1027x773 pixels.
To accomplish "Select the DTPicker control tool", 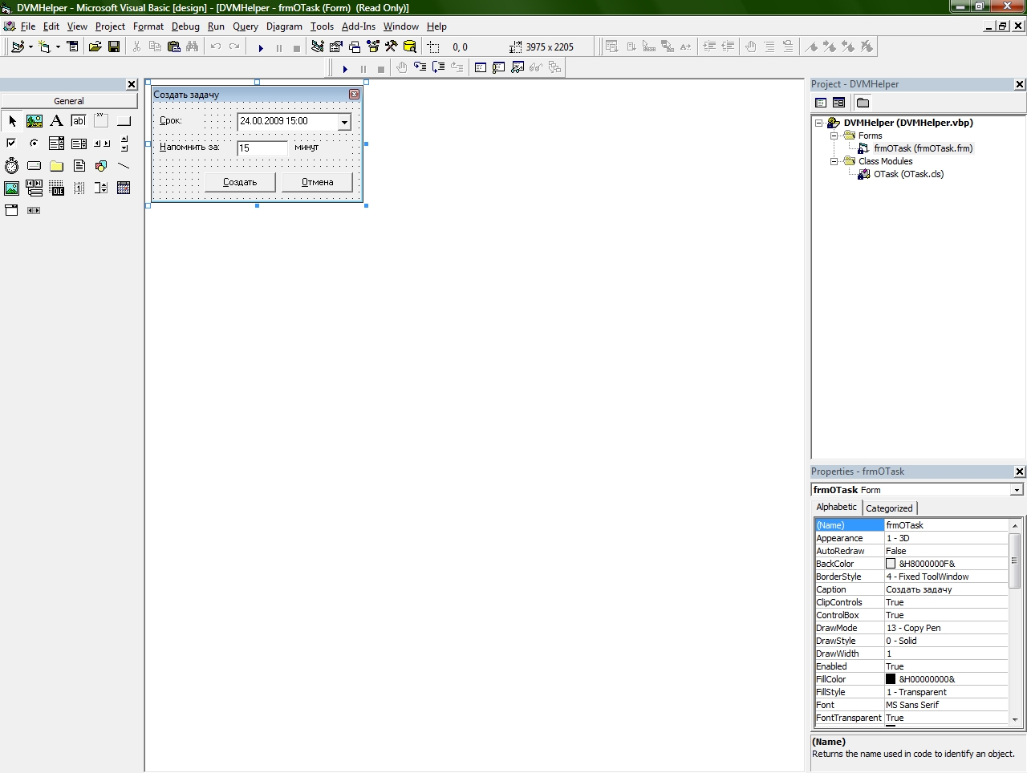I will click(x=12, y=210).
